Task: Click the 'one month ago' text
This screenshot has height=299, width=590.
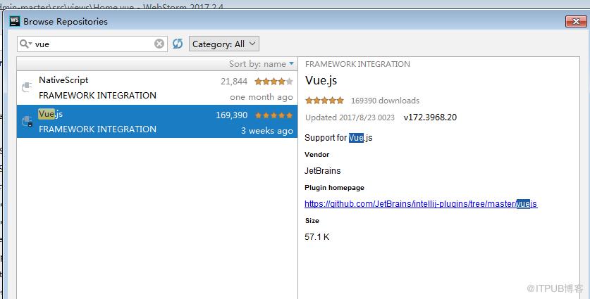Action: point(261,97)
